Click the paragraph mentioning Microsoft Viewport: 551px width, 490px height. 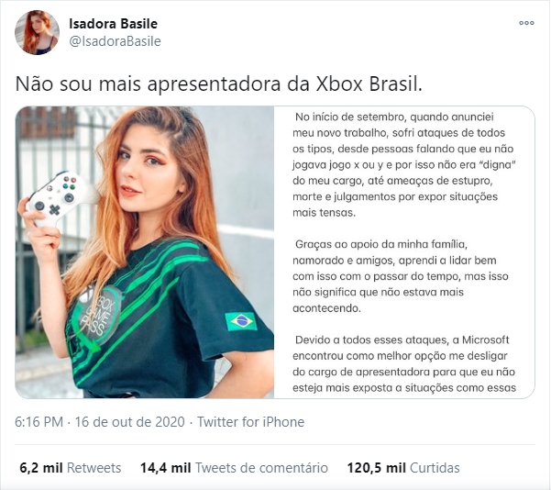tap(404, 363)
